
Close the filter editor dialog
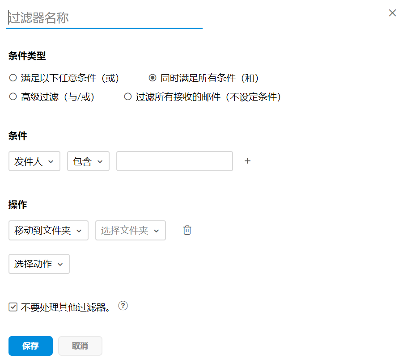click(392, 13)
